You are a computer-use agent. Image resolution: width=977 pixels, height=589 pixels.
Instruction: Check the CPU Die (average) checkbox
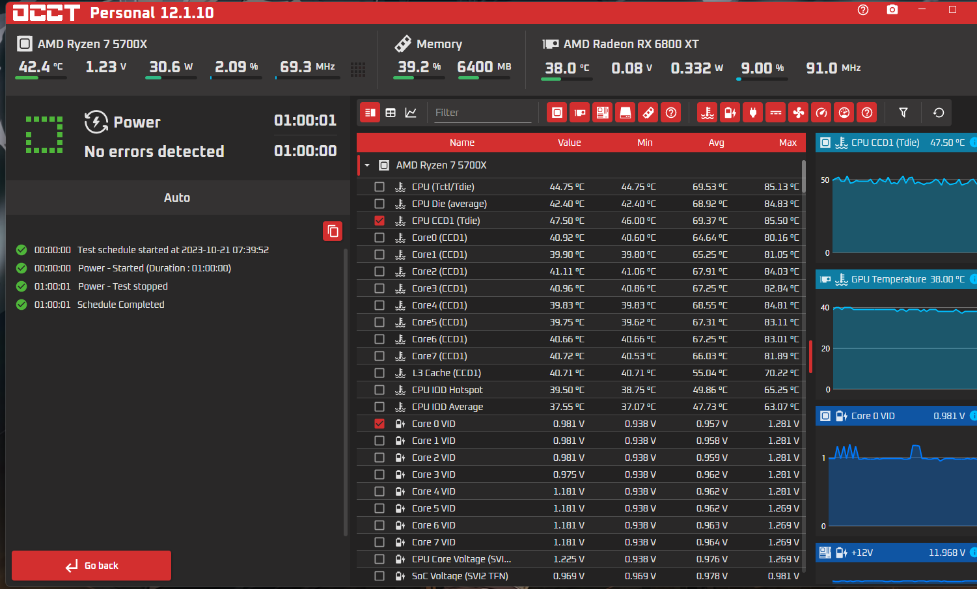click(379, 204)
